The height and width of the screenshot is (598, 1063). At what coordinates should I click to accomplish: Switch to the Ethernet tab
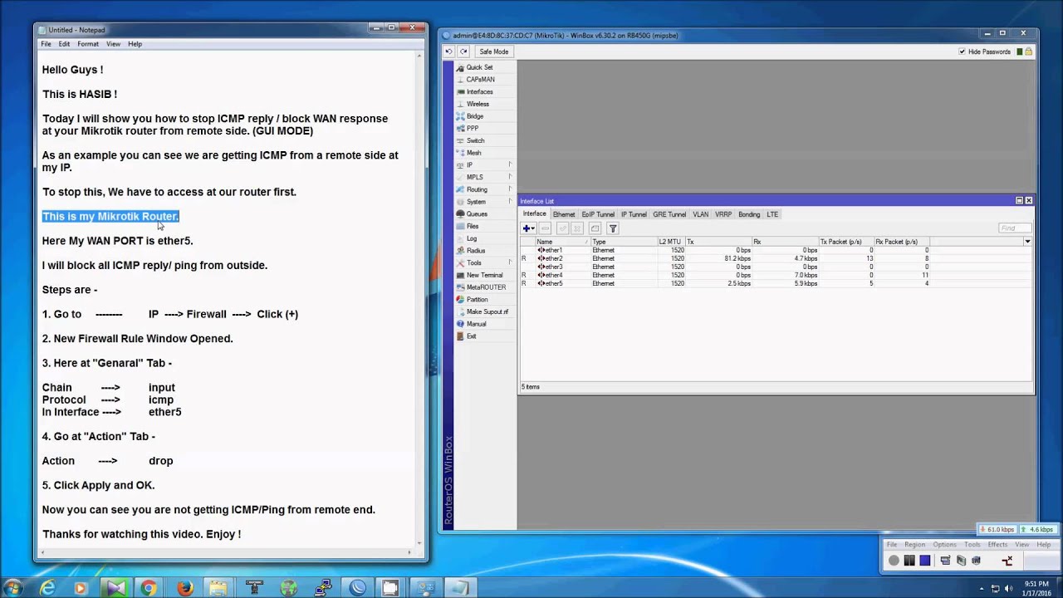pos(563,214)
